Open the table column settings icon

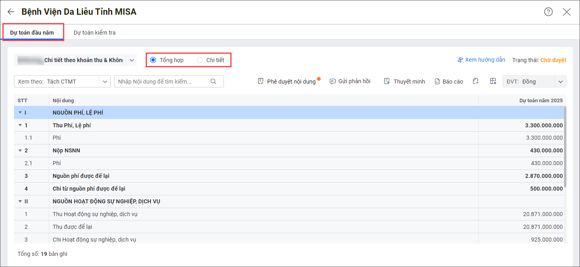[x=493, y=81]
